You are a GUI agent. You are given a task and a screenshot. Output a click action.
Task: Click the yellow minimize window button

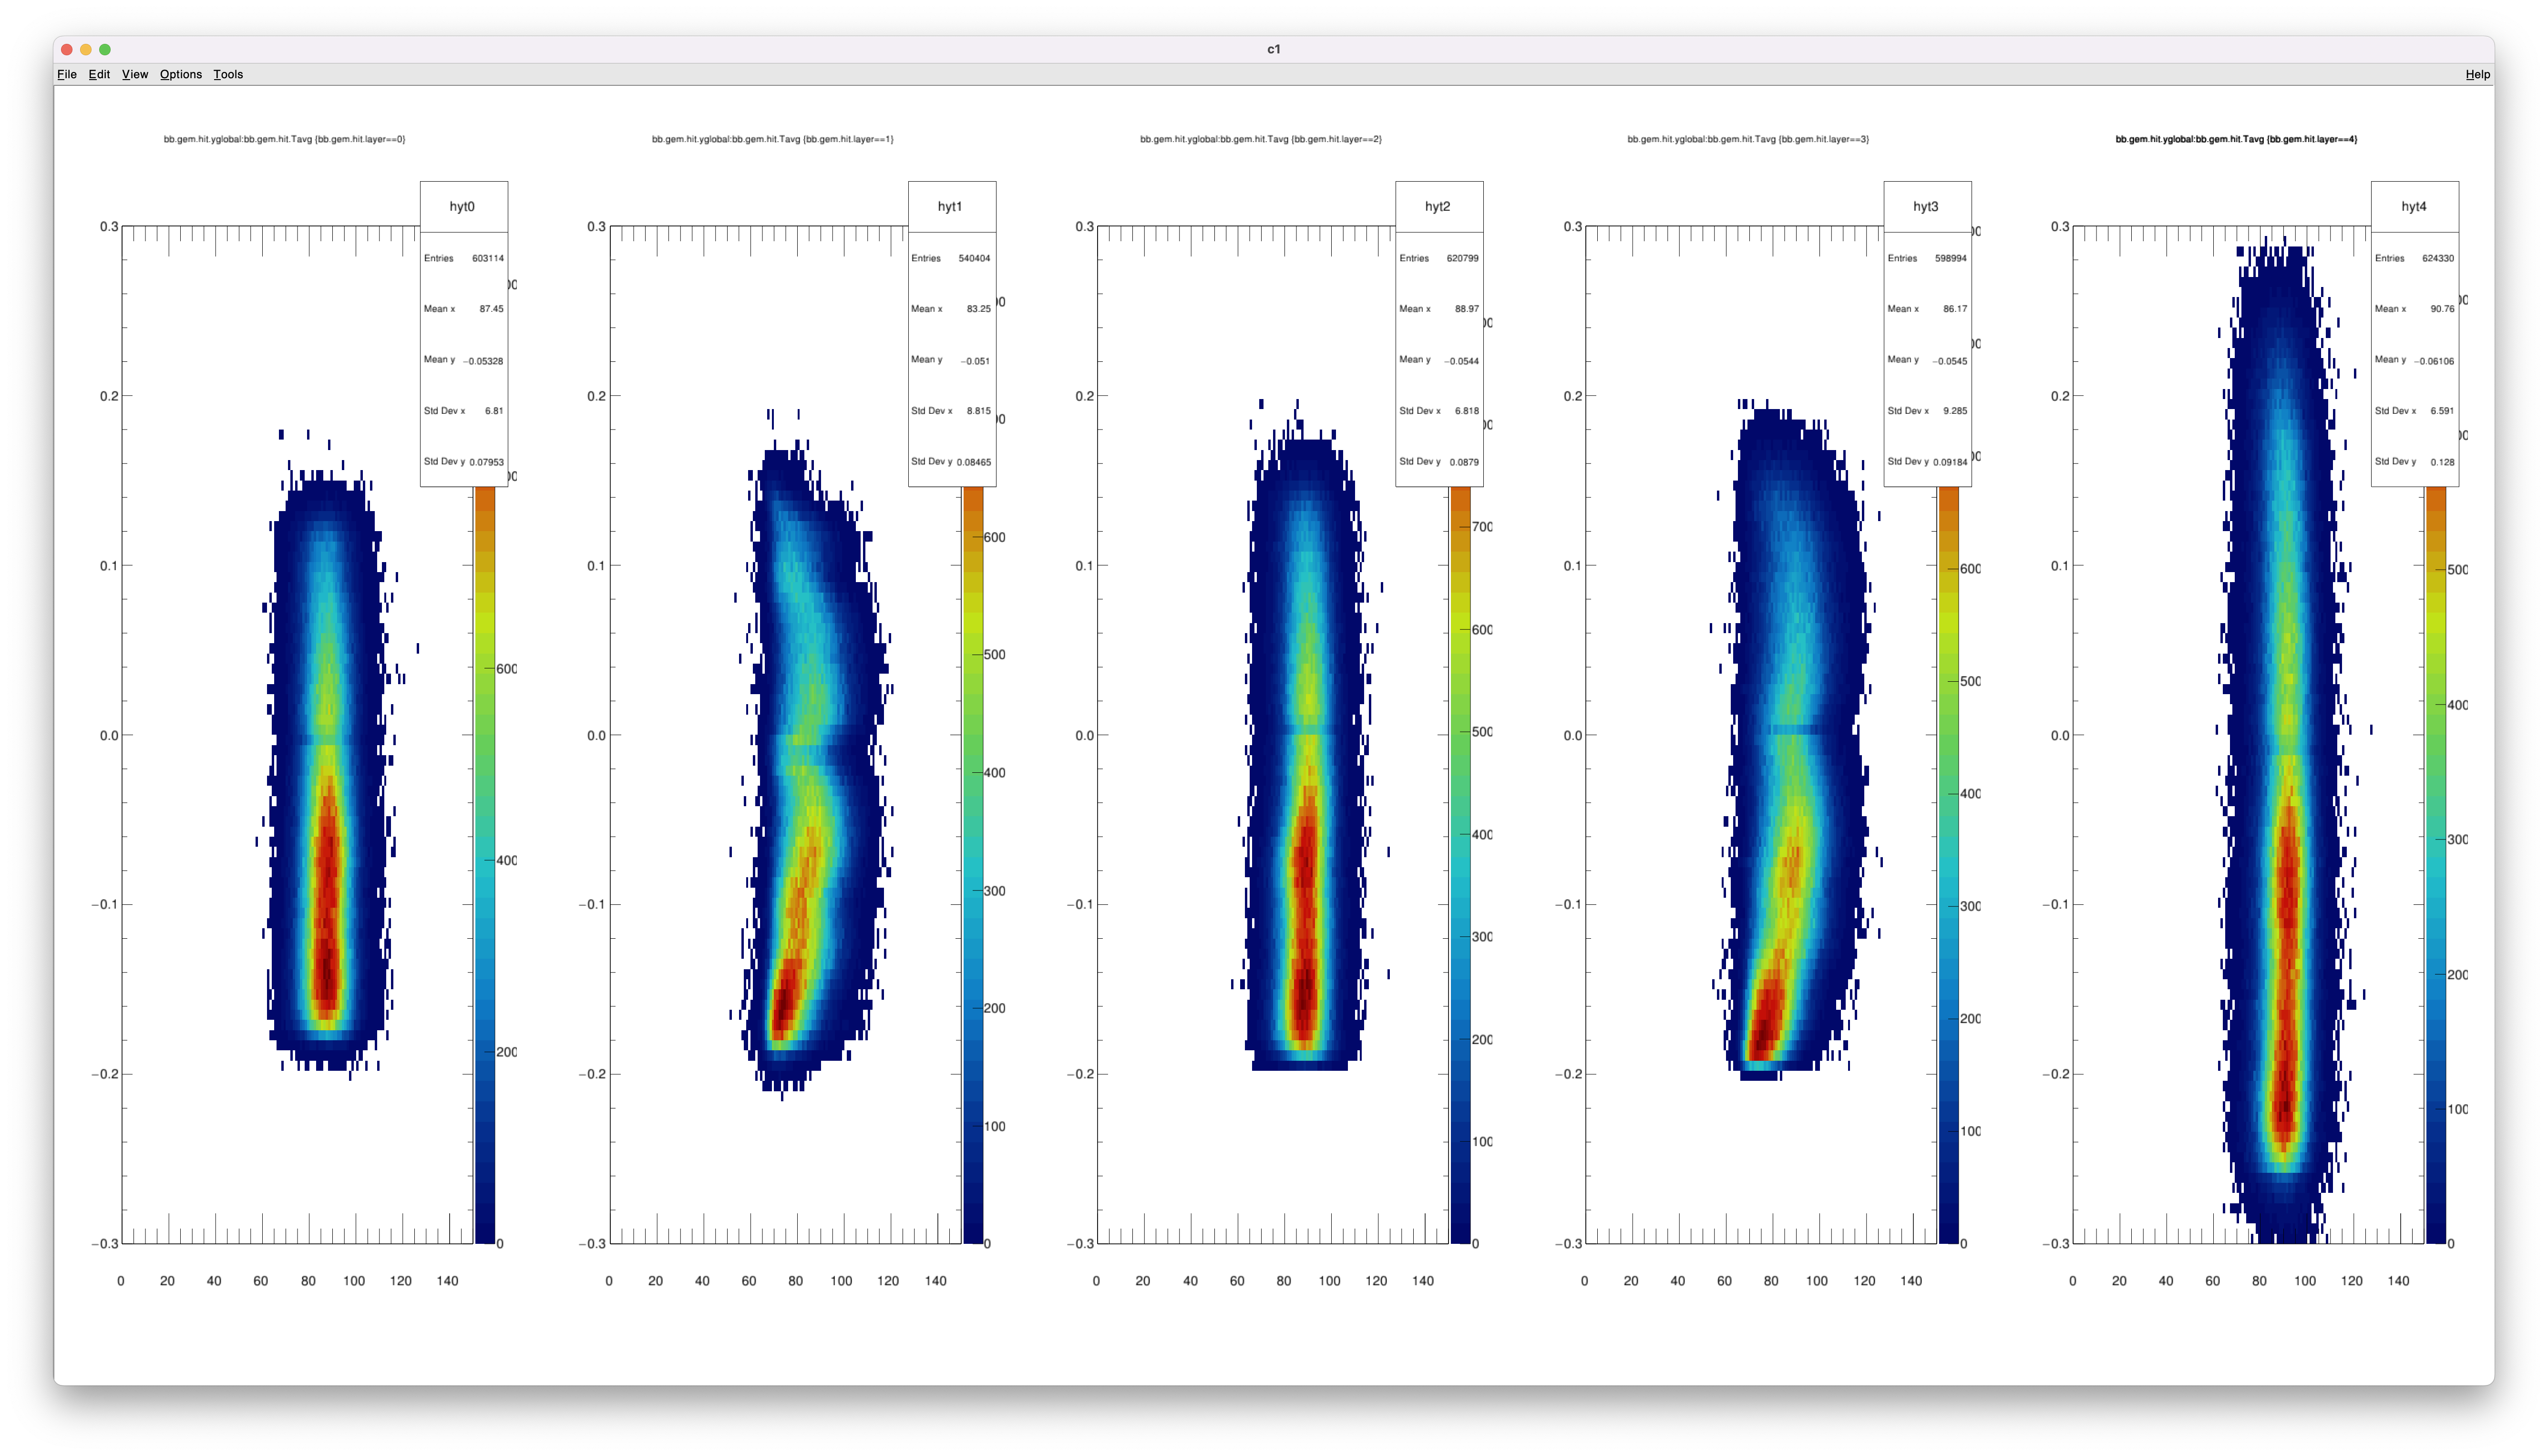pos(86,49)
